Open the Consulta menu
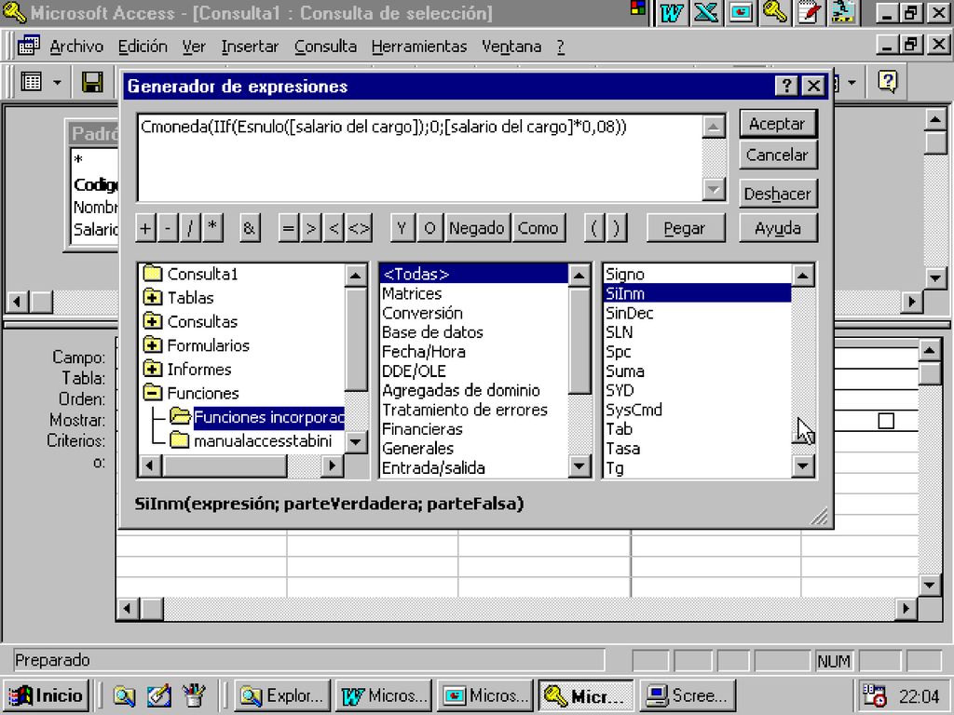Image resolution: width=954 pixels, height=715 pixels. coord(325,47)
